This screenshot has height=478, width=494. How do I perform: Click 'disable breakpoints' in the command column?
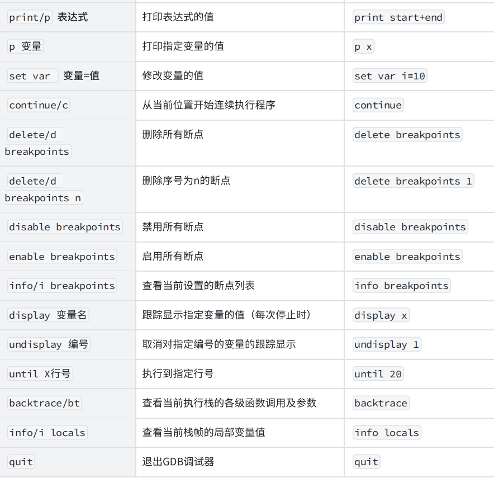pos(65,227)
